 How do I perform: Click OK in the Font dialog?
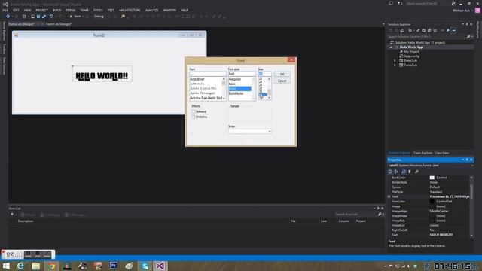tap(282, 74)
